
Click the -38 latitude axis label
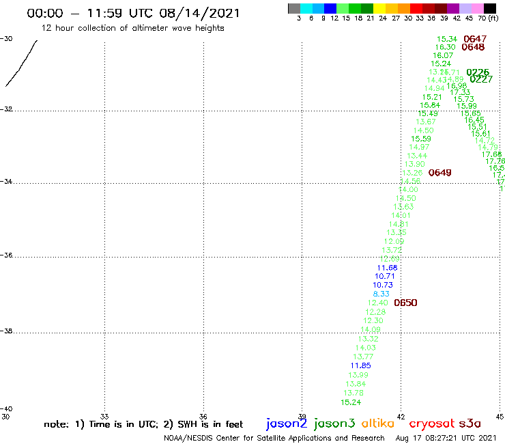click(x=6, y=331)
